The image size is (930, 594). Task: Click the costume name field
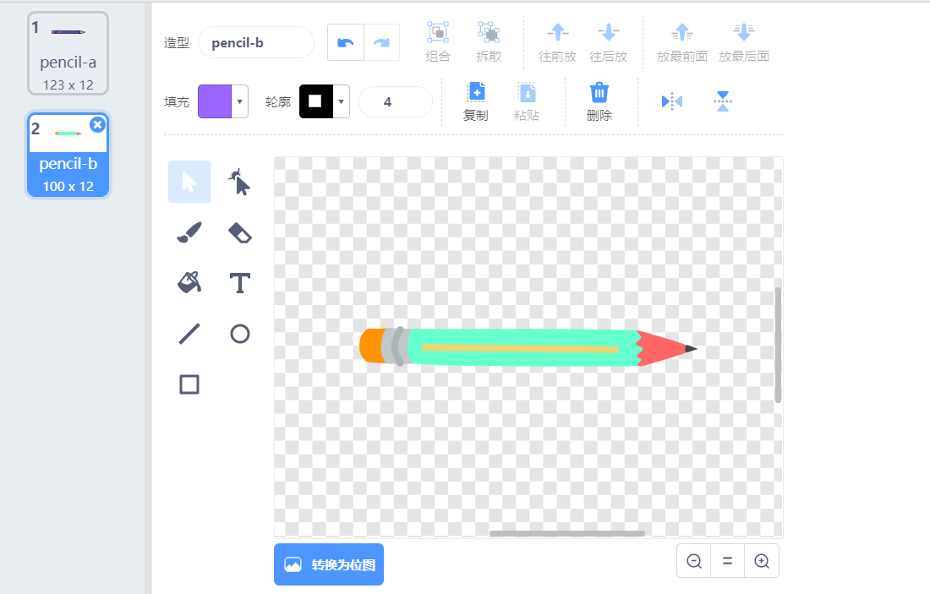255,42
